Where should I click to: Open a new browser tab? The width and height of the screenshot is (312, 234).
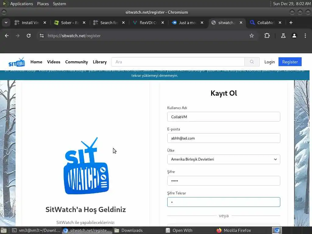pos(291,23)
